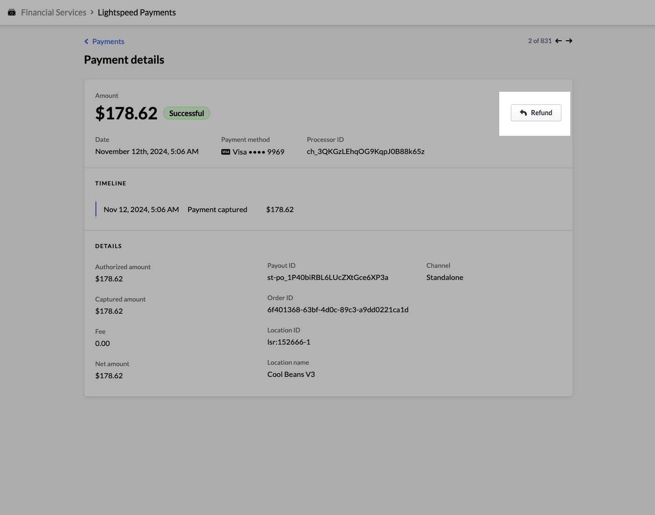655x515 pixels.
Task: Click the 2 of 831 counter
Action: click(x=539, y=41)
